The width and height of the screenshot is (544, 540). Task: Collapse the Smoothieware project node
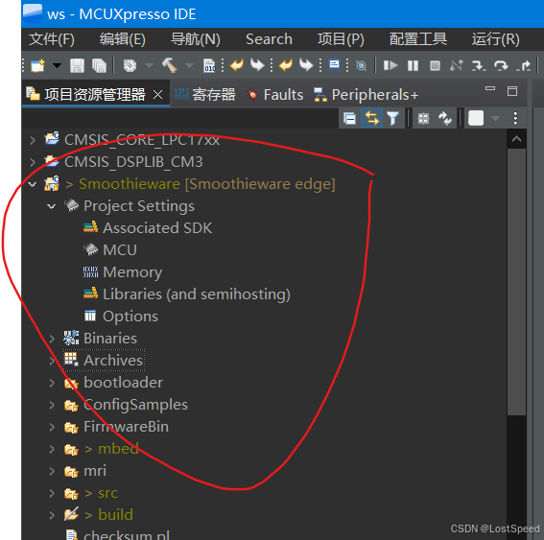[33, 184]
